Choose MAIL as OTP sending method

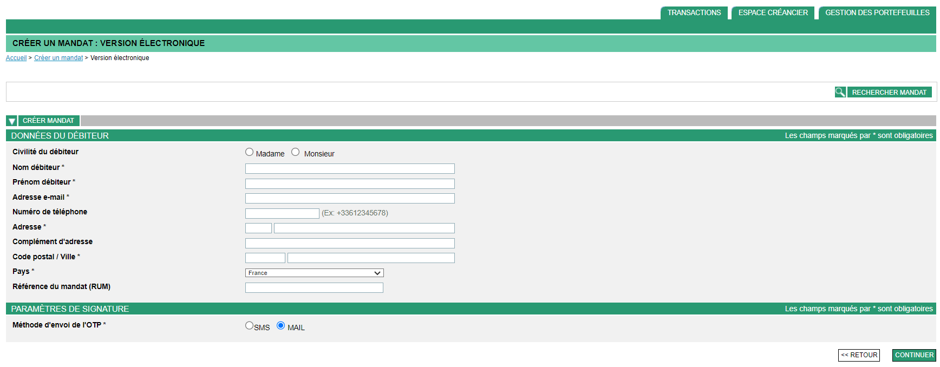coord(280,325)
